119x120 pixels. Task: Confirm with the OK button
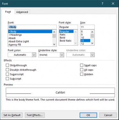[88, 115]
